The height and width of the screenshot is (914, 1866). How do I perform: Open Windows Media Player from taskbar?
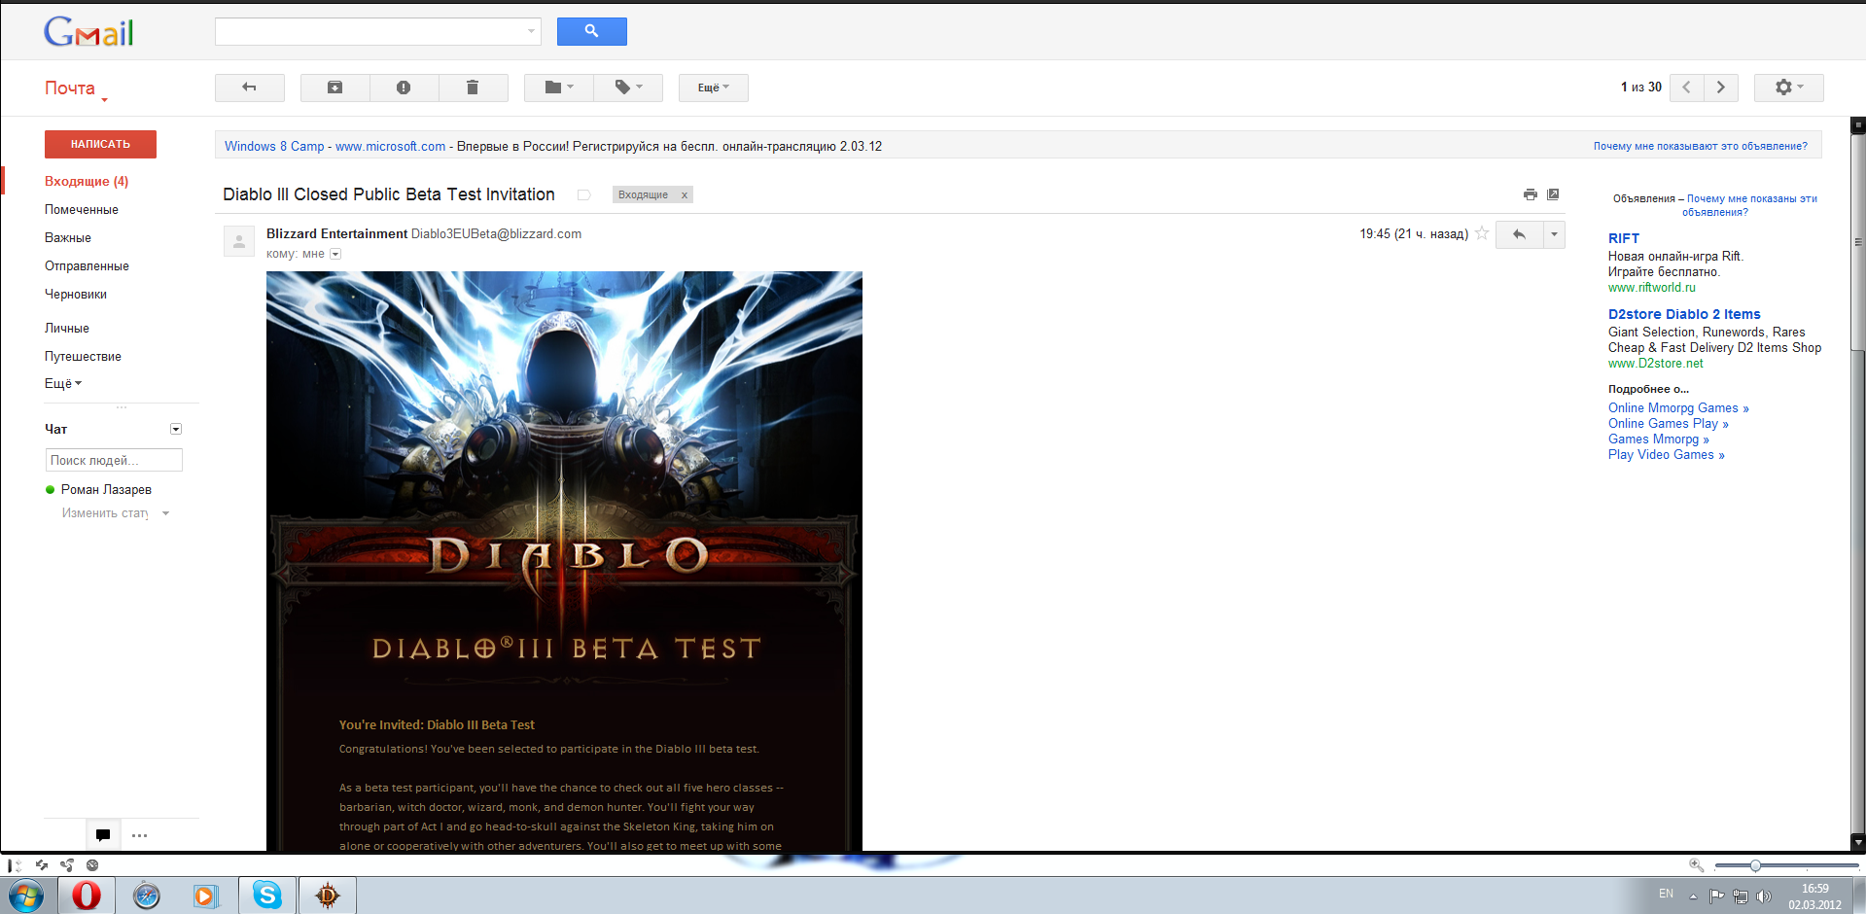tap(205, 895)
